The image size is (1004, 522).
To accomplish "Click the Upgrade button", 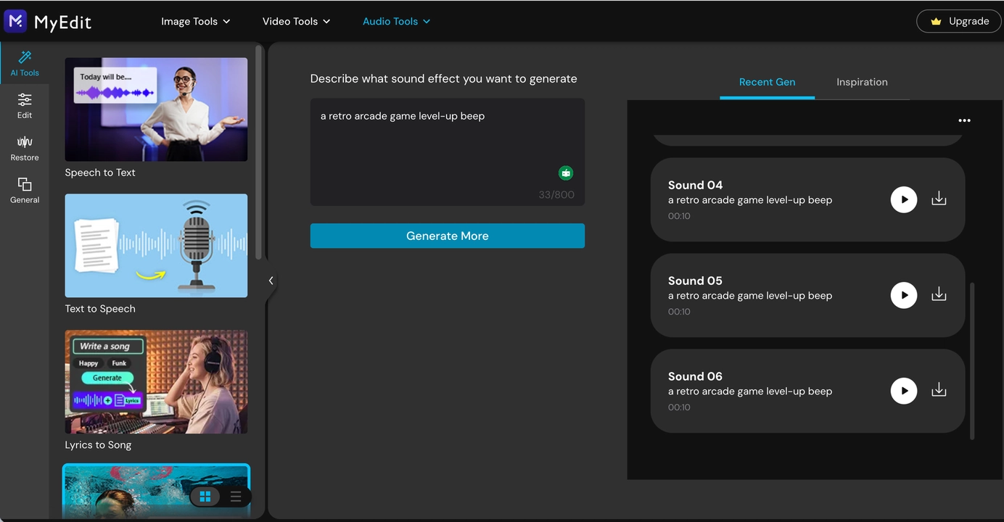I will point(958,21).
